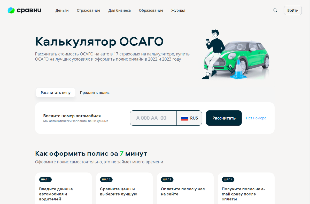Click the ШАГ 2 badge
This screenshot has width=310, height=204.
coord(106,179)
